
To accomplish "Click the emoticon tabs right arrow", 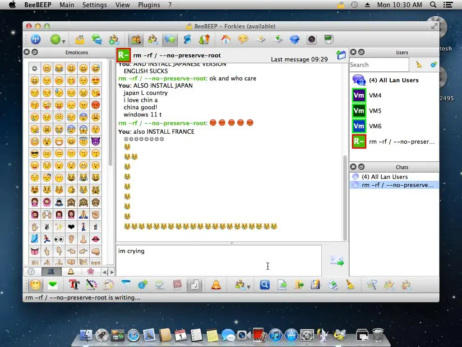I will tap(112, 272).
